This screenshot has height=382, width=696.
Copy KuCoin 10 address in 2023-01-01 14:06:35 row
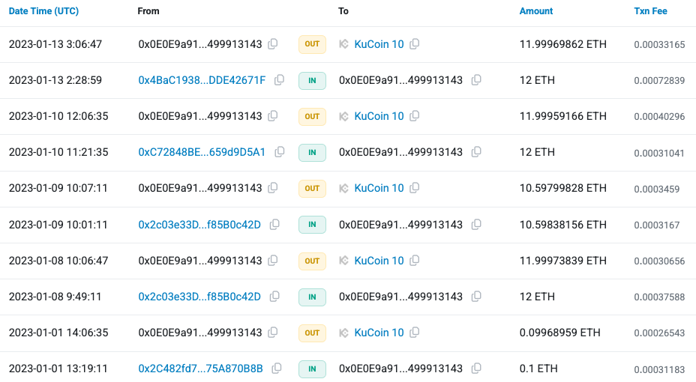[415, 333]
